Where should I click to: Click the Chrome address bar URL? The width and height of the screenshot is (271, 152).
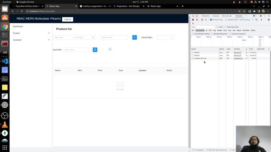pos(42,11)
